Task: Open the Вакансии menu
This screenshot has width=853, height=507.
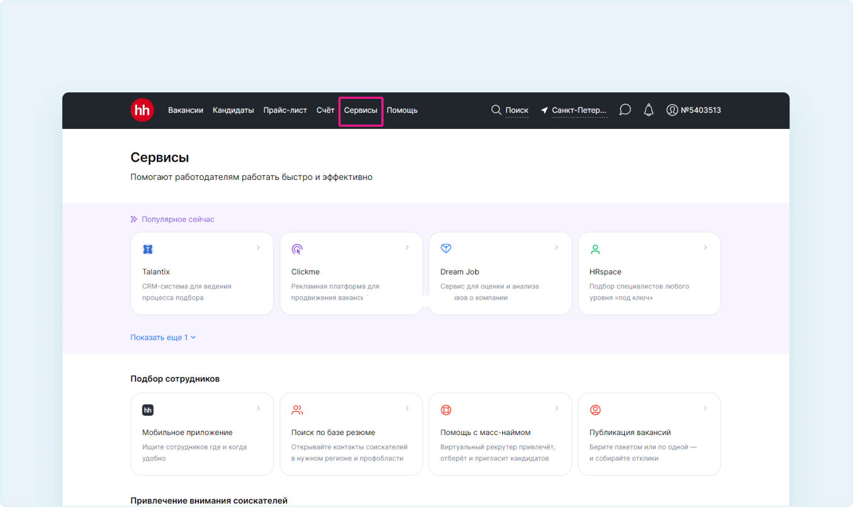Action: click(185, 110)
